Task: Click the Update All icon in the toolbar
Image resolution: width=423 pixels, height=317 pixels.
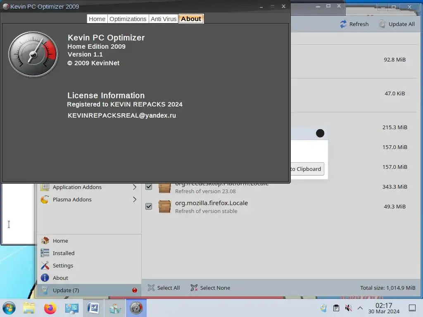Action: (x=382, y=24)
